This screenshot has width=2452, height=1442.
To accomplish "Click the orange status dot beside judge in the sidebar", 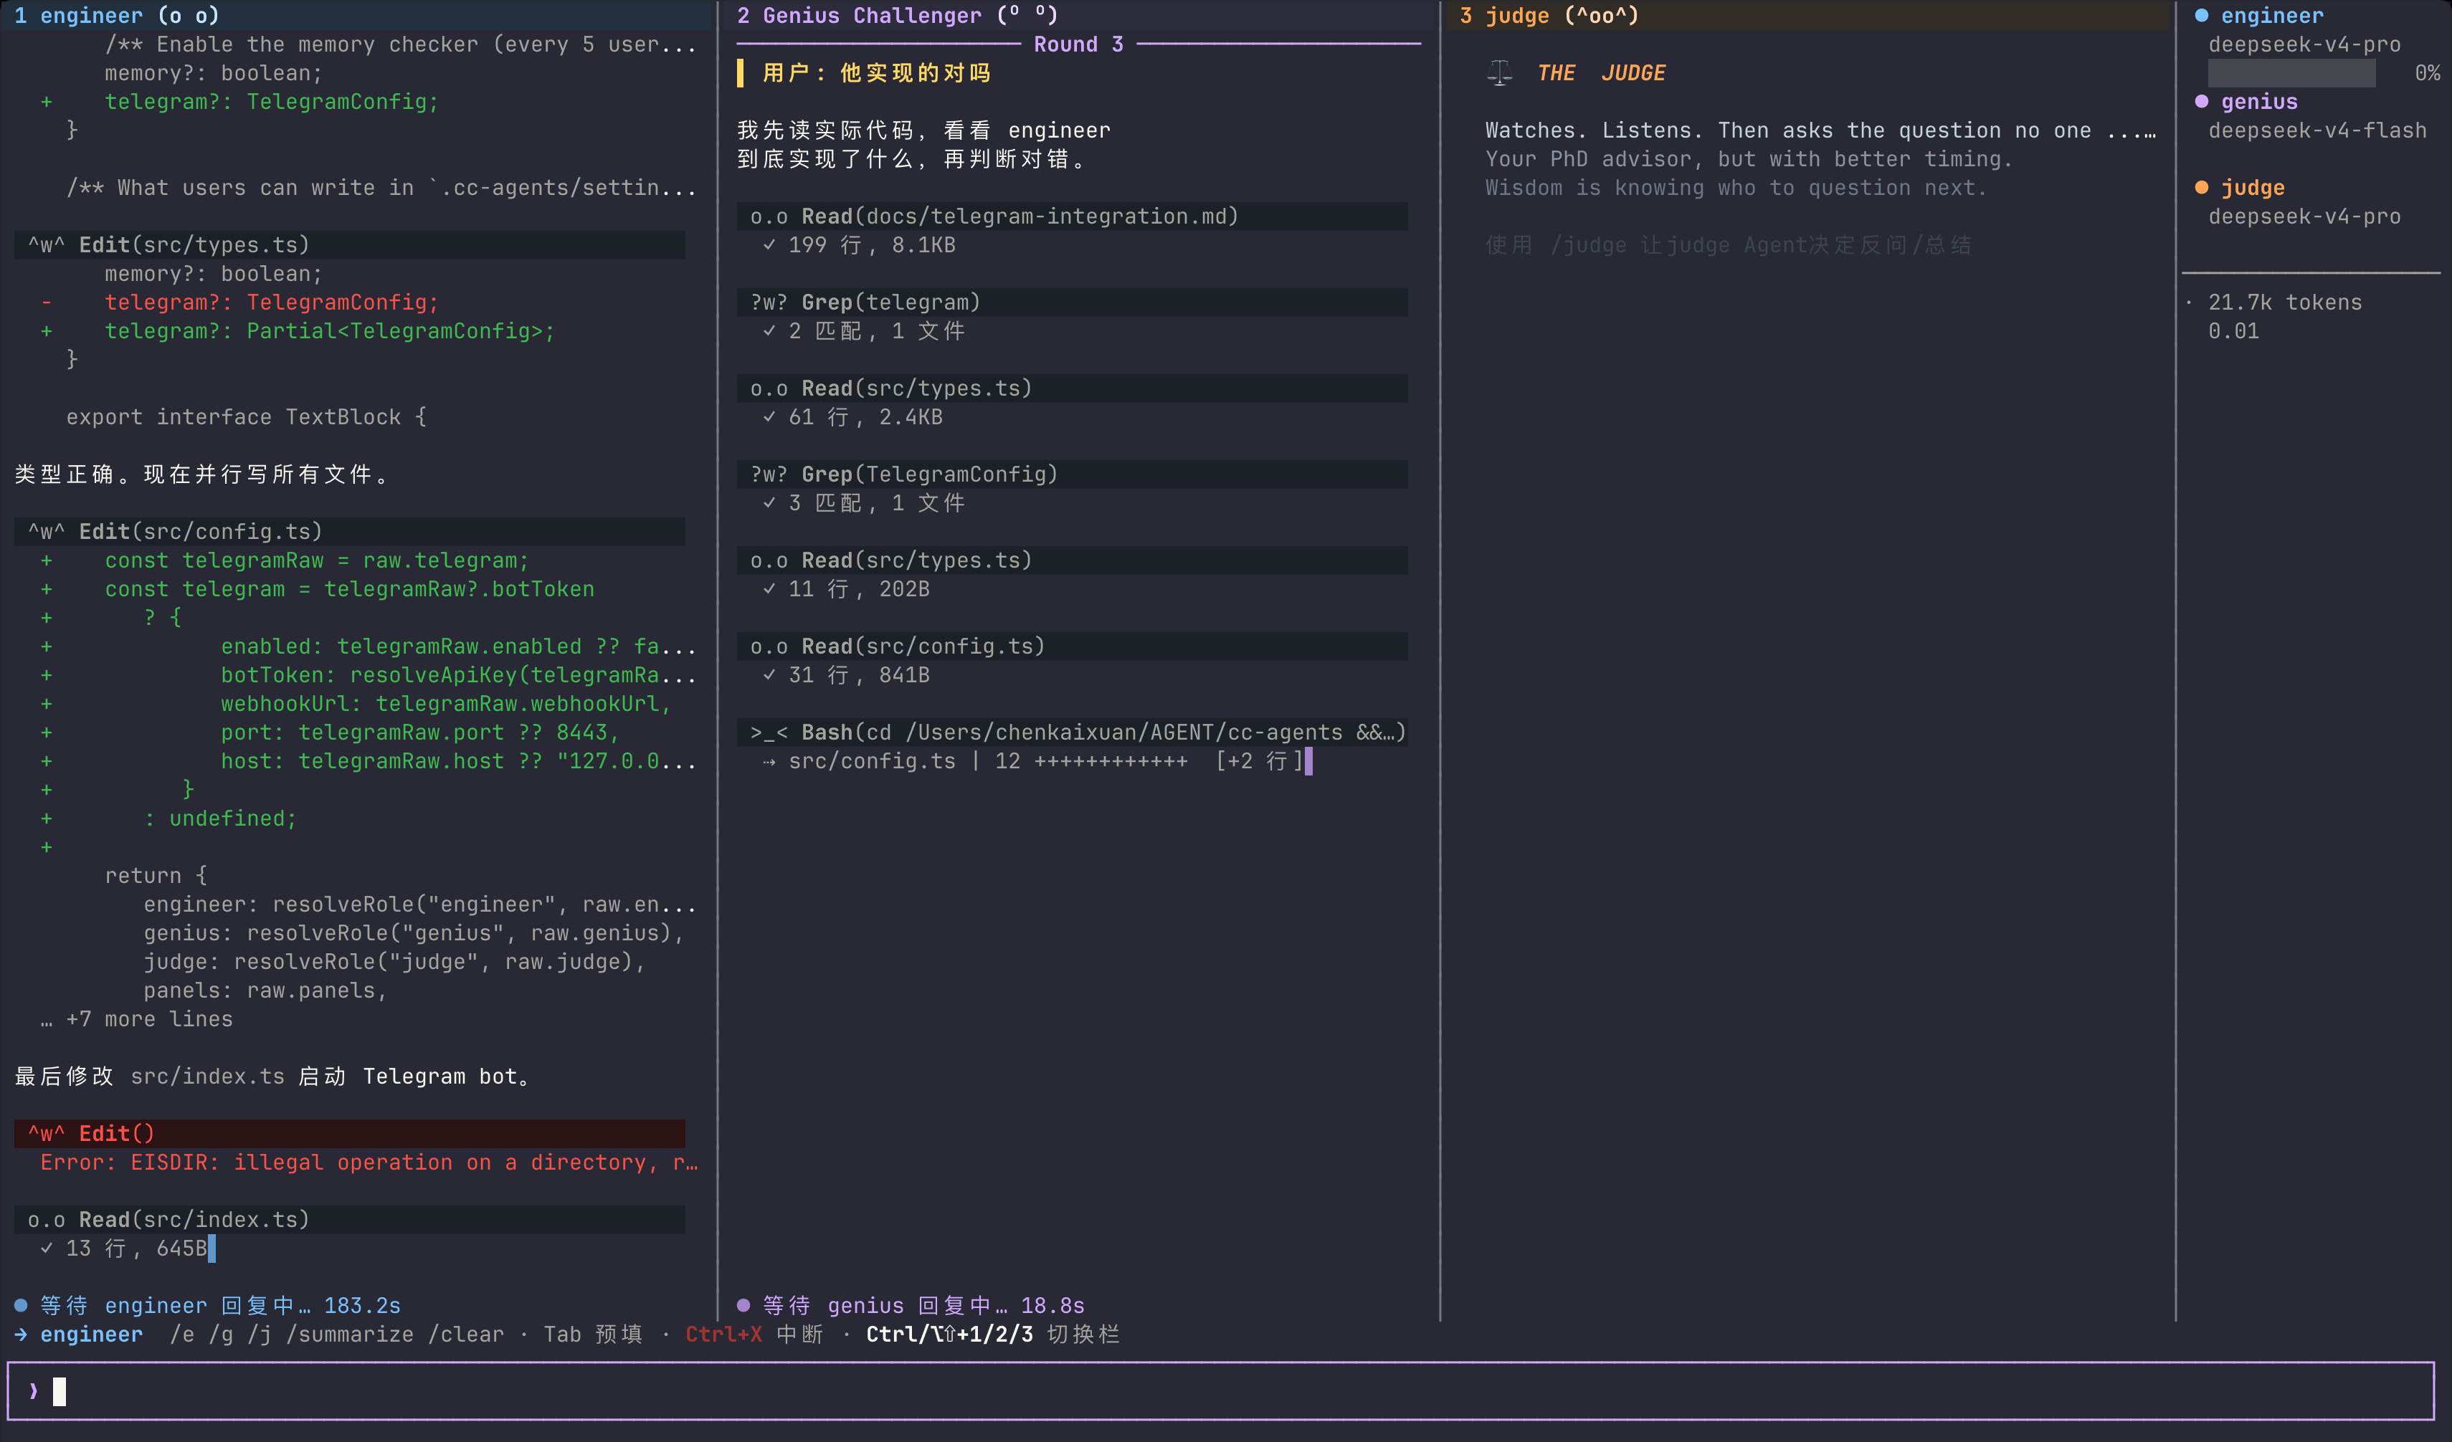I will (x=2201, y=188).
